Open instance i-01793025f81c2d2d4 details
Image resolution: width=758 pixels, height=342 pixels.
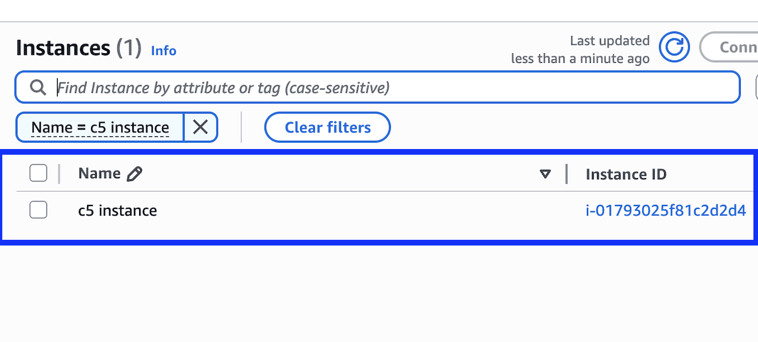(666, 211)
